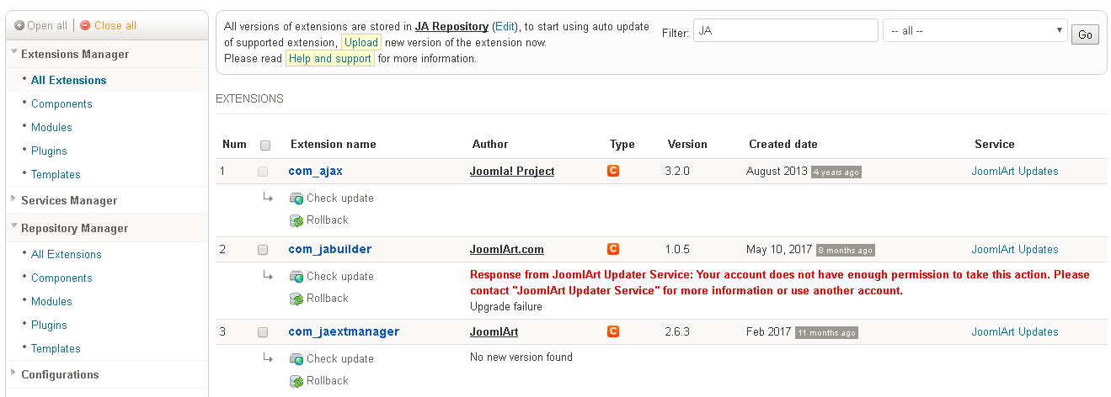Toggle the select-all checkbox in table header
The height and width of the screenshot is (397, 1111).
[x=265, y=146]
